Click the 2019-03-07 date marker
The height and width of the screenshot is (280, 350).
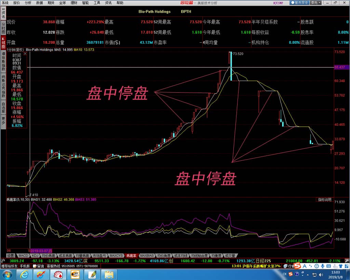point(41,251)
